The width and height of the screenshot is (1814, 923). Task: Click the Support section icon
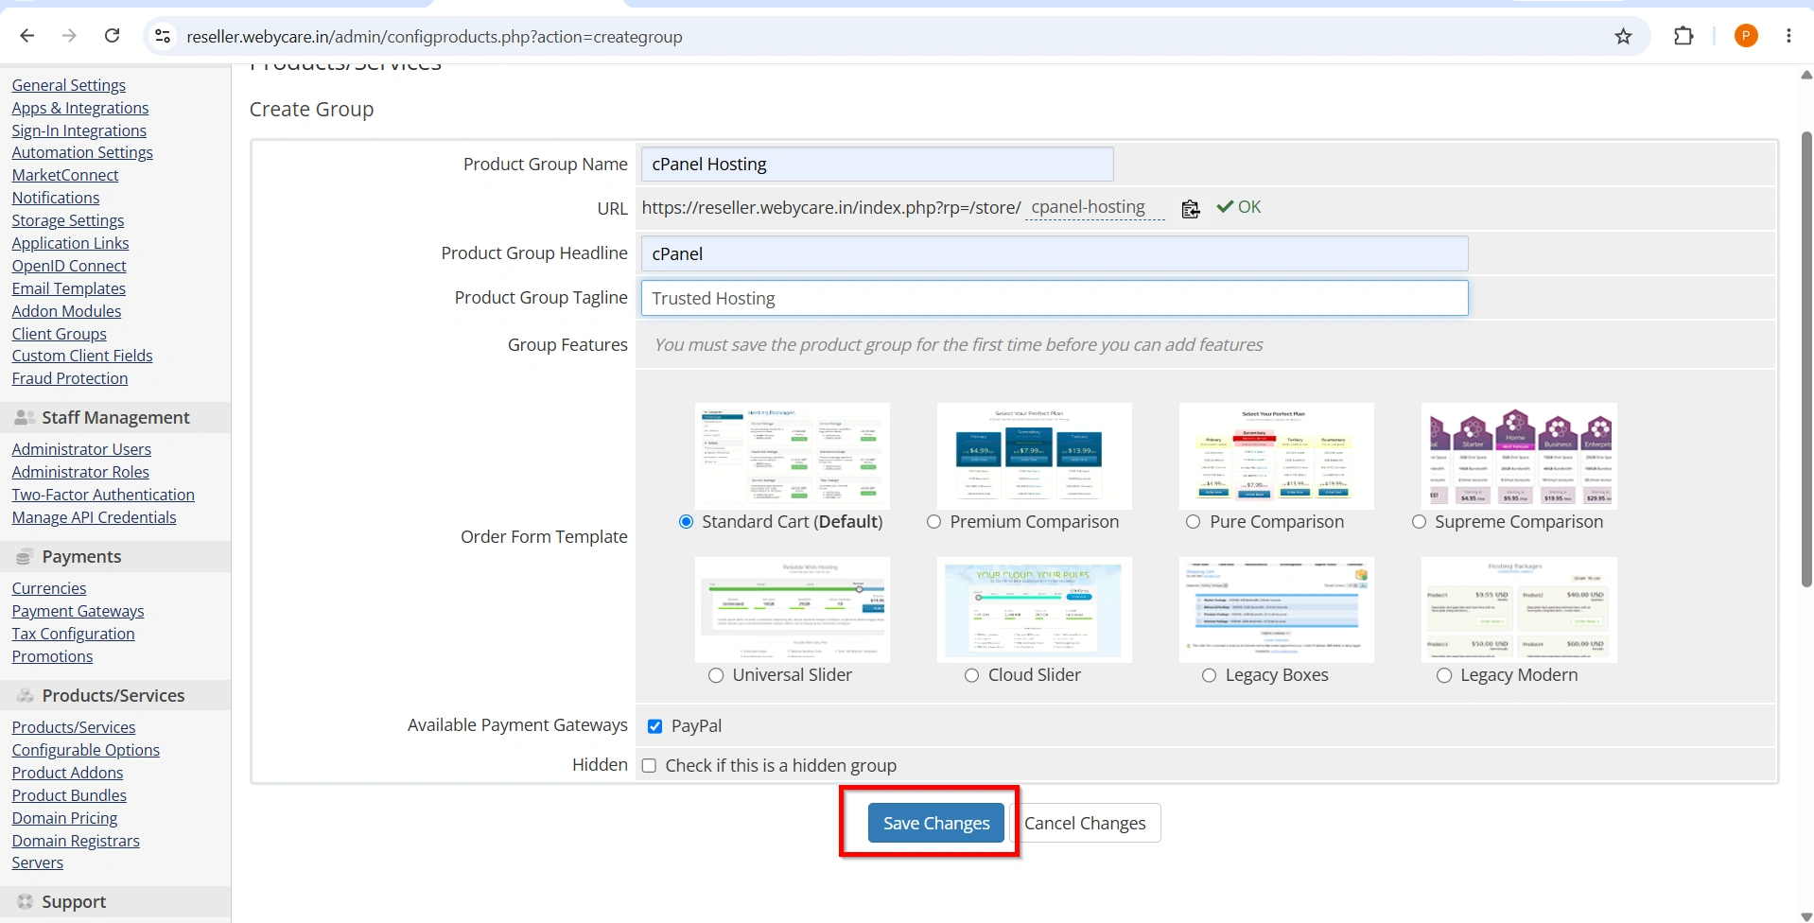pyautogui.click(x=25, y=901)
